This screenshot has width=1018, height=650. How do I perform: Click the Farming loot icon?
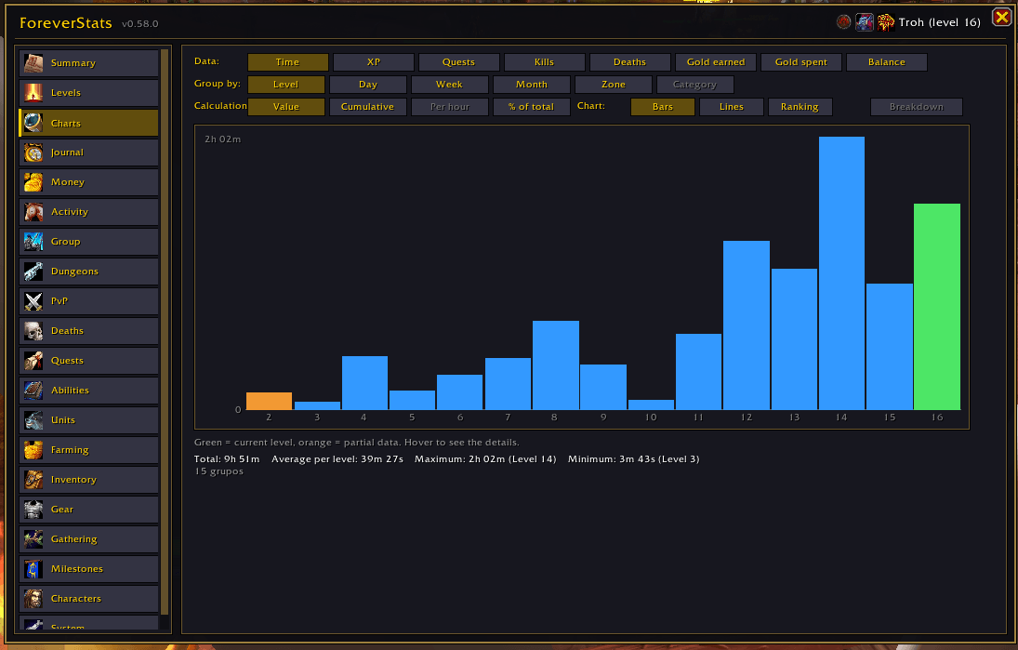33,450
